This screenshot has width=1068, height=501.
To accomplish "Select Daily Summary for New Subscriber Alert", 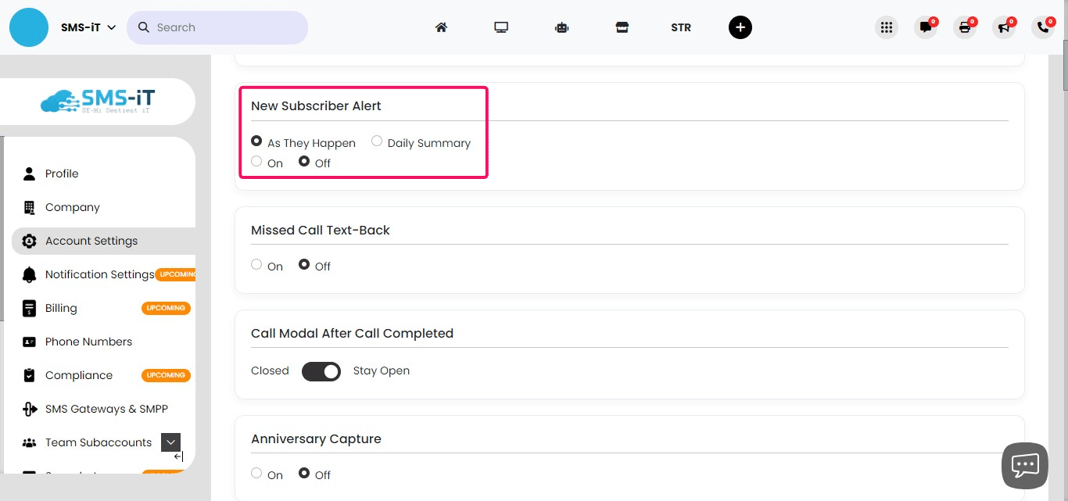I will [x=376, y=141].
